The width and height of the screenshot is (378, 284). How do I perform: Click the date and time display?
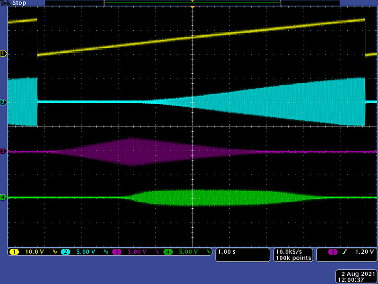357,276
